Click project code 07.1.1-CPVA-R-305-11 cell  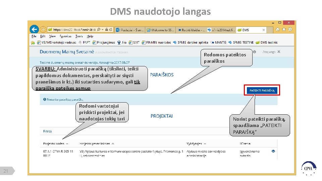coord(58,153)
